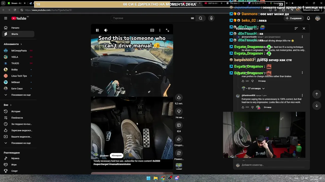325x182 pixels.
Task: Subscribe to @culverr with Абониране button
Action: tap(117, 156)
